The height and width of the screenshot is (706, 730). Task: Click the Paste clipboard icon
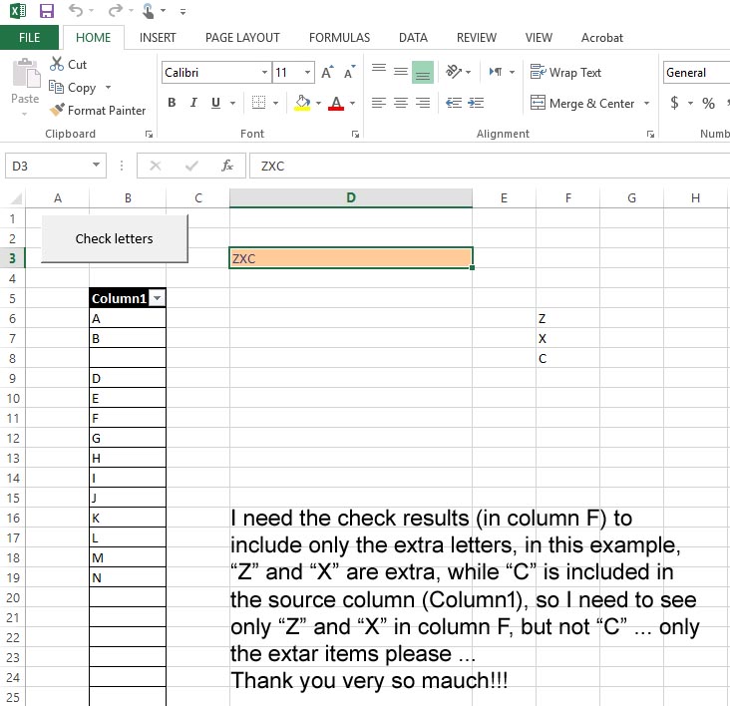[26, 73]
